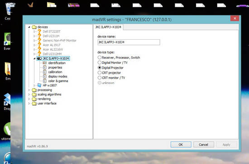Close the madVR settings window
Image resolution: width=249 pixels, height=164 pixels.
pos(235,19)
